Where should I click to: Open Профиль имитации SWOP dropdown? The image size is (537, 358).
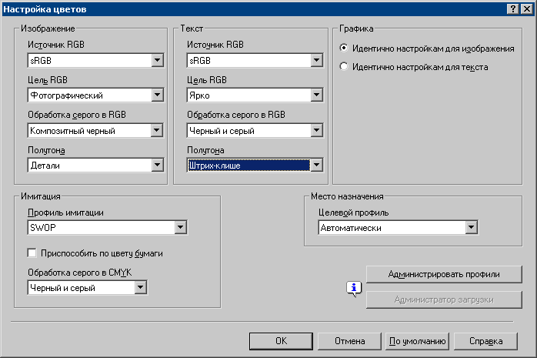[x=107, y=227]
